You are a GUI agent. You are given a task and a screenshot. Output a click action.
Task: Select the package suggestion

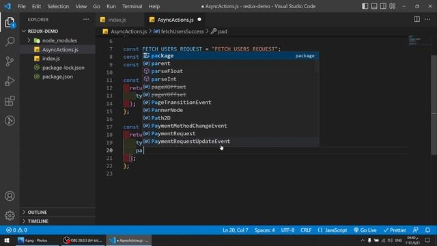pyautogui.click(x=231, y=56)
